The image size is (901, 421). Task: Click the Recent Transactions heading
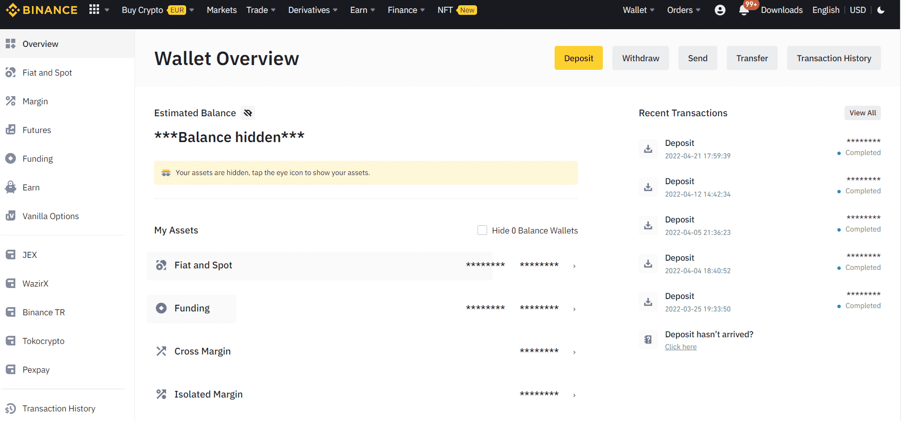(683, 113)
